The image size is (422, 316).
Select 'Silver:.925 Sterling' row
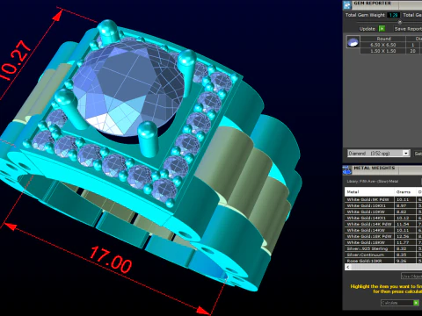tap(383, 248)
